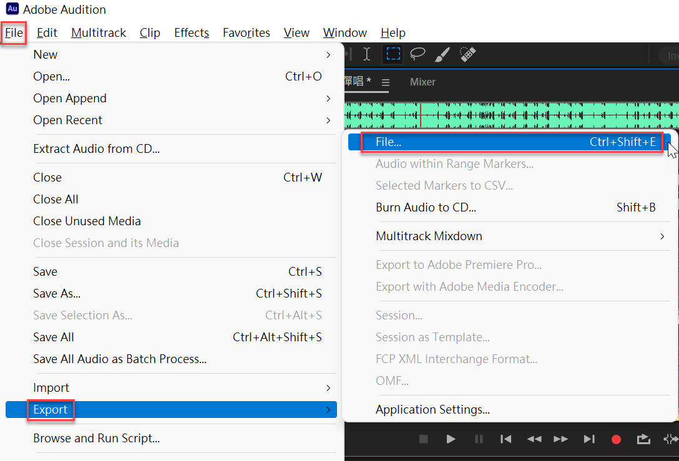Choose Open... from File menu

171,77
